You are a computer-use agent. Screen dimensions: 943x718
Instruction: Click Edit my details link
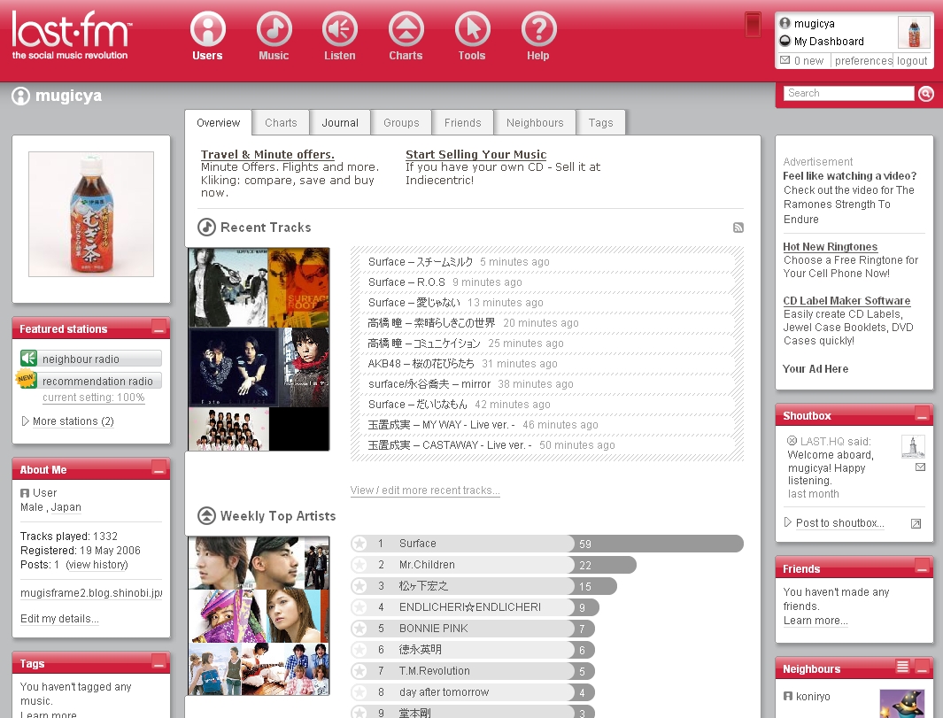coord(59,618)
